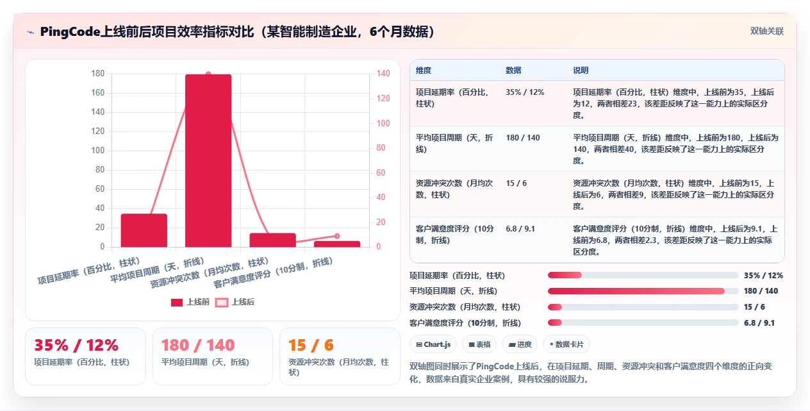Click the tall 平均项目周期 bar in chart

click(208, 160)
